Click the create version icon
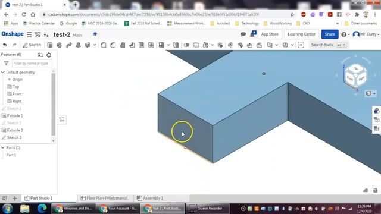 (x=46, y=34)
